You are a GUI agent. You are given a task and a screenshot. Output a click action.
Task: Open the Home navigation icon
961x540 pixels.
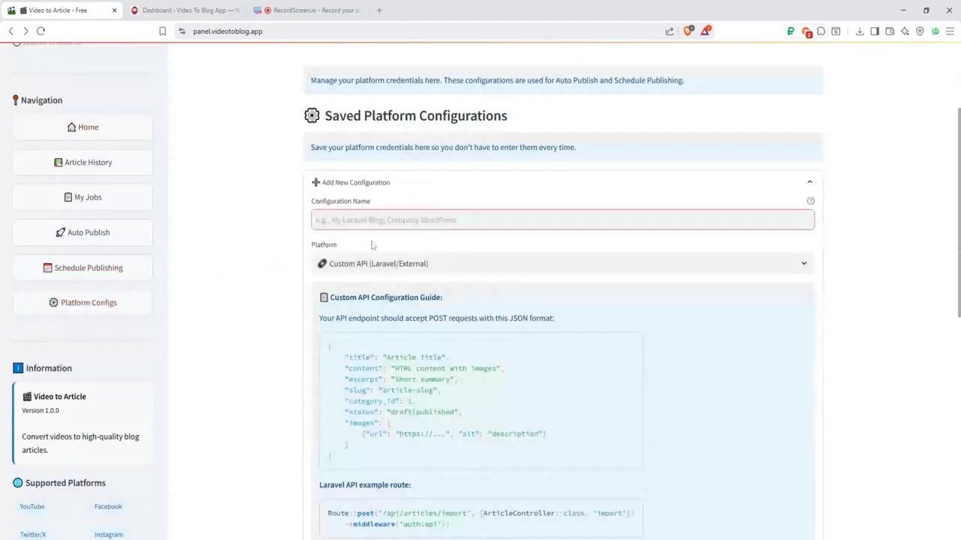click(x=72, y=127)
